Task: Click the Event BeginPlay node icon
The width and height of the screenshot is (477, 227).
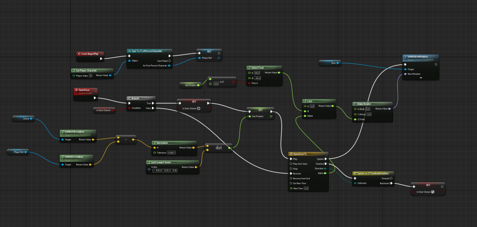Action: pyautogui.click(x=79, y=54)
